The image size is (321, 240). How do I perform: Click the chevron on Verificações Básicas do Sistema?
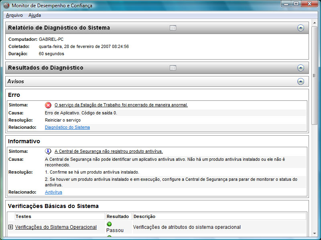pyautogui.click(x=301, y=206)
